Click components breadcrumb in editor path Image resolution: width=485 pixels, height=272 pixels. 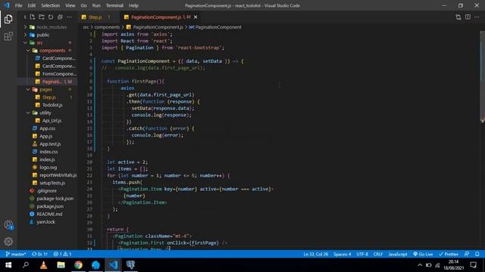pos(107,27)
